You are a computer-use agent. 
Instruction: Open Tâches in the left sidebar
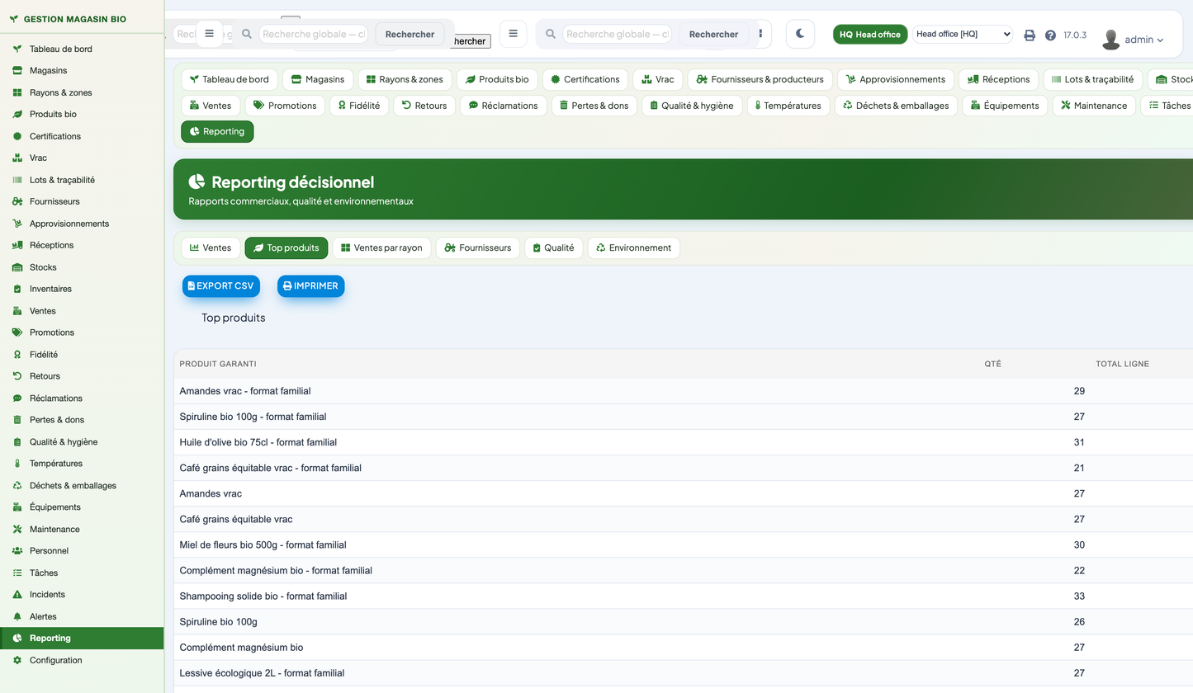[82, 573]
